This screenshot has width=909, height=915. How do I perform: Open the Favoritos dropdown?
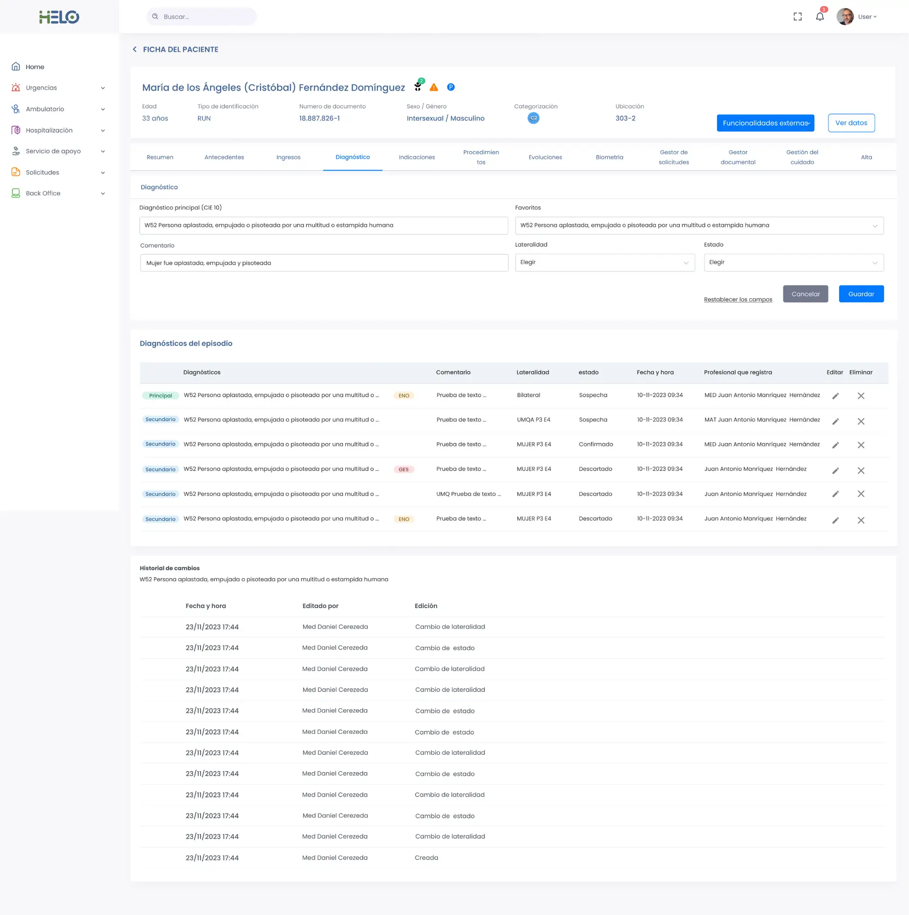click(699, 225)
